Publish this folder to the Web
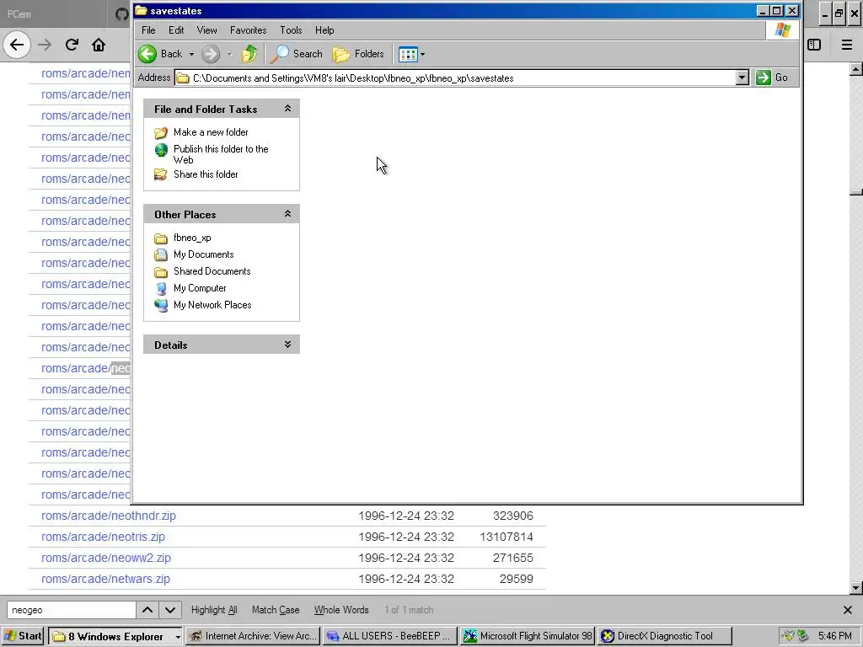This screenshot has width=863, height=647. (x=221, y=154)
